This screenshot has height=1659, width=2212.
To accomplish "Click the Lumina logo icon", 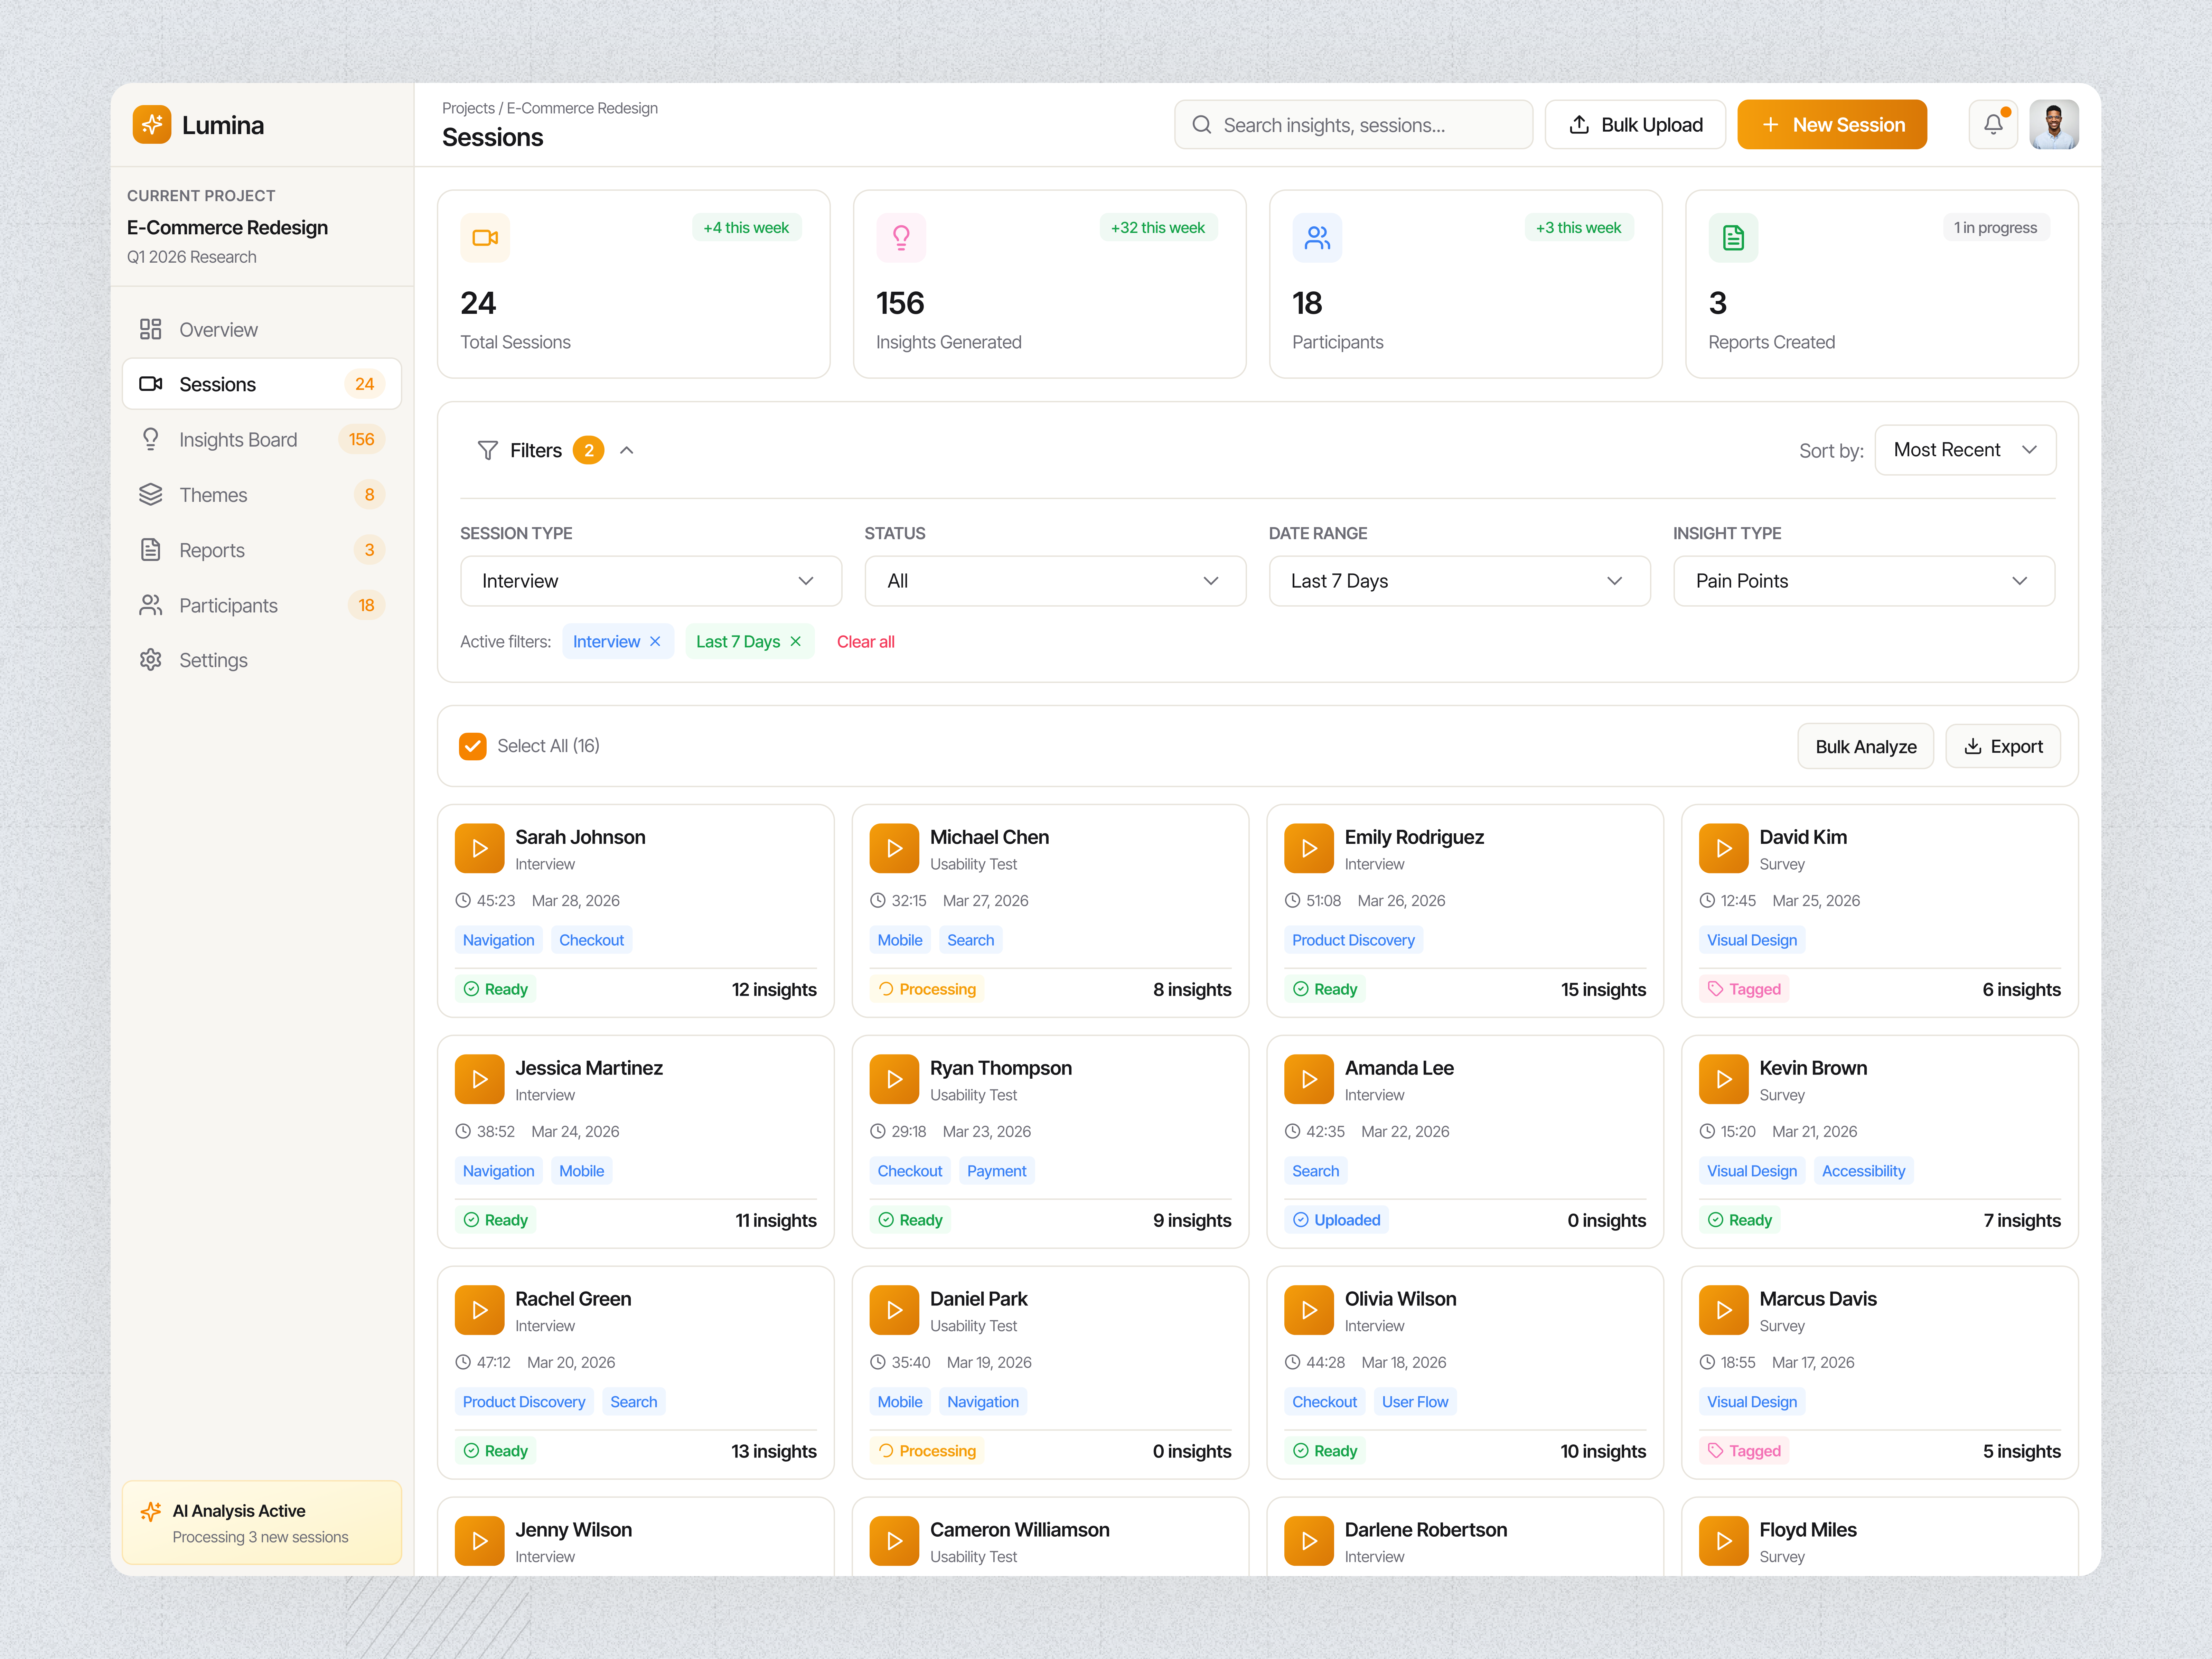I will pyautogui.click(x=152, y=125).
